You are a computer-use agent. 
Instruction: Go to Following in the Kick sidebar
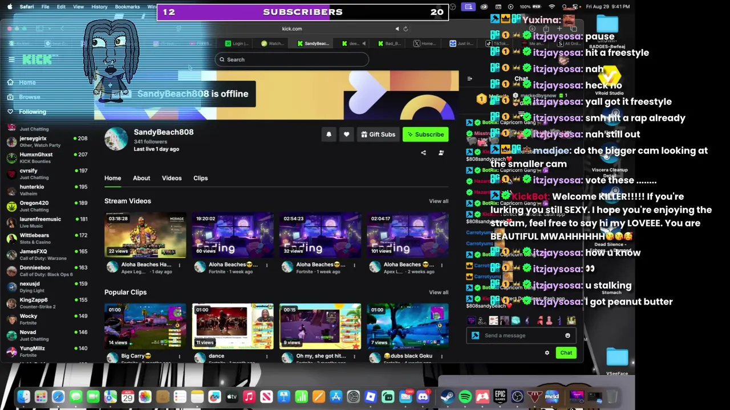click(33, 112)
